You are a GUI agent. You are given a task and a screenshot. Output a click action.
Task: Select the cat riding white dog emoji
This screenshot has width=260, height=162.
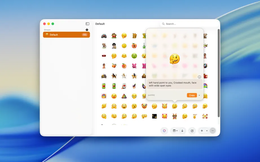click(x=124, y=76)
